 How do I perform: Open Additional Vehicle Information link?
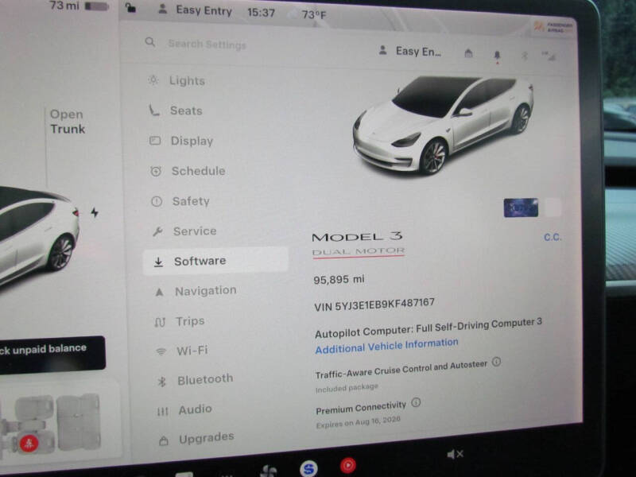[386, 346]
